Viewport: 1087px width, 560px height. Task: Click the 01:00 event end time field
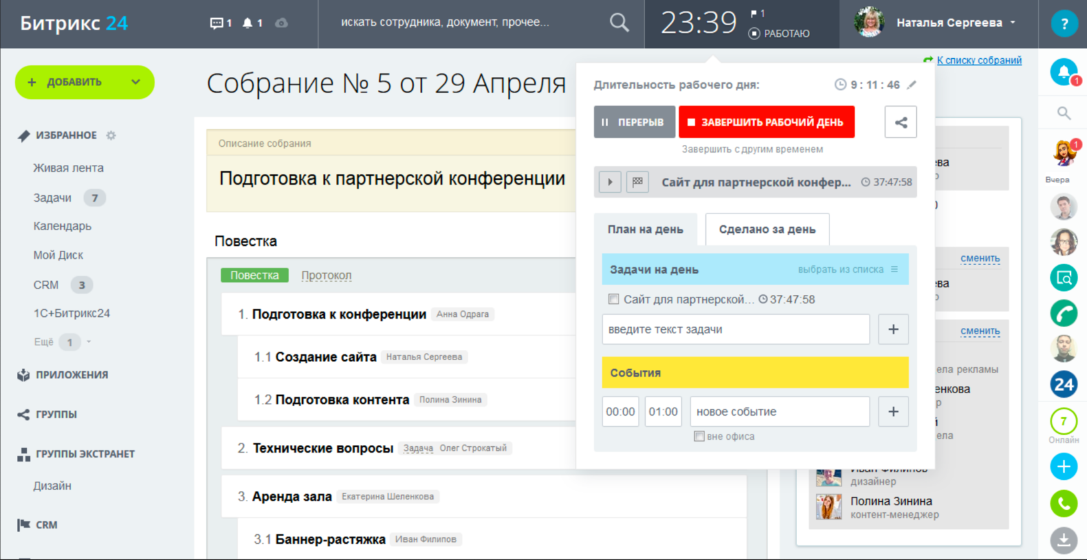[x=663, y=412]
